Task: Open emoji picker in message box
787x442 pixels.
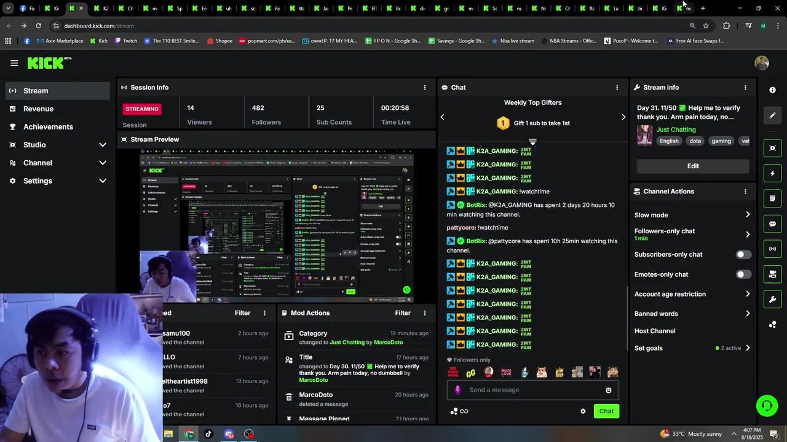Action: click(609, 390)
